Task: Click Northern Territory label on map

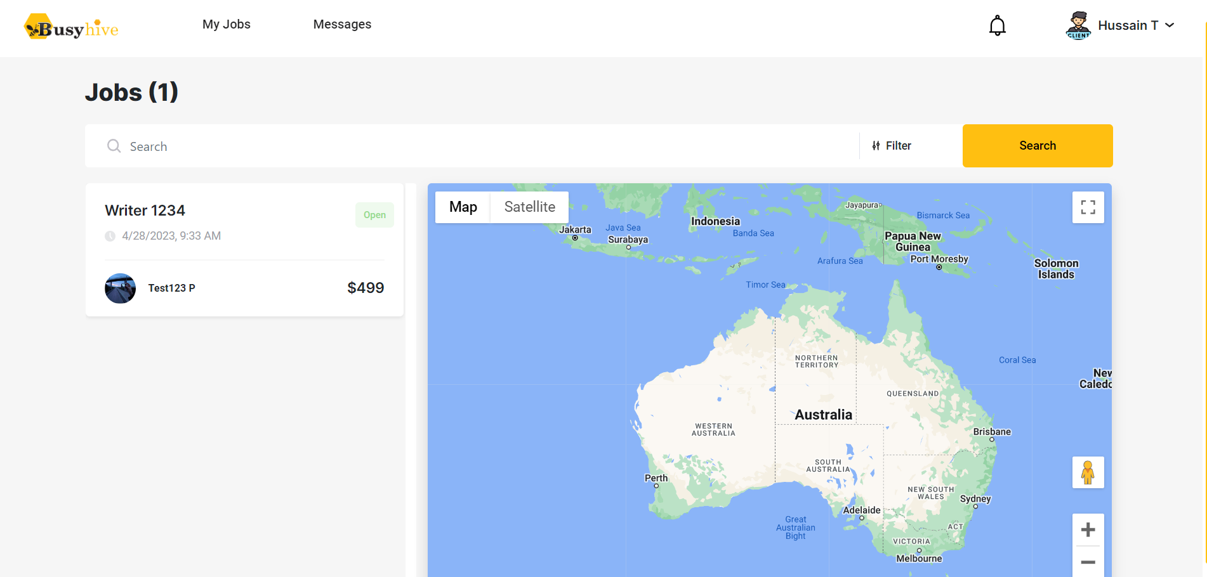Action: coord(817,361)
